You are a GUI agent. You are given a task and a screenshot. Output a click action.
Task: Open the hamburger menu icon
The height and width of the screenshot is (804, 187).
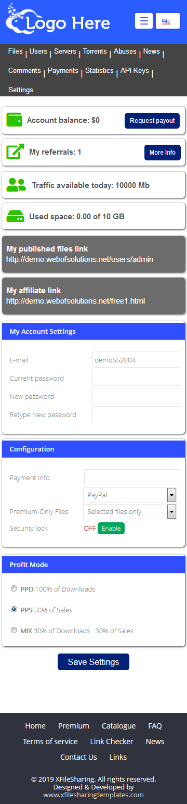pos(144,21)
